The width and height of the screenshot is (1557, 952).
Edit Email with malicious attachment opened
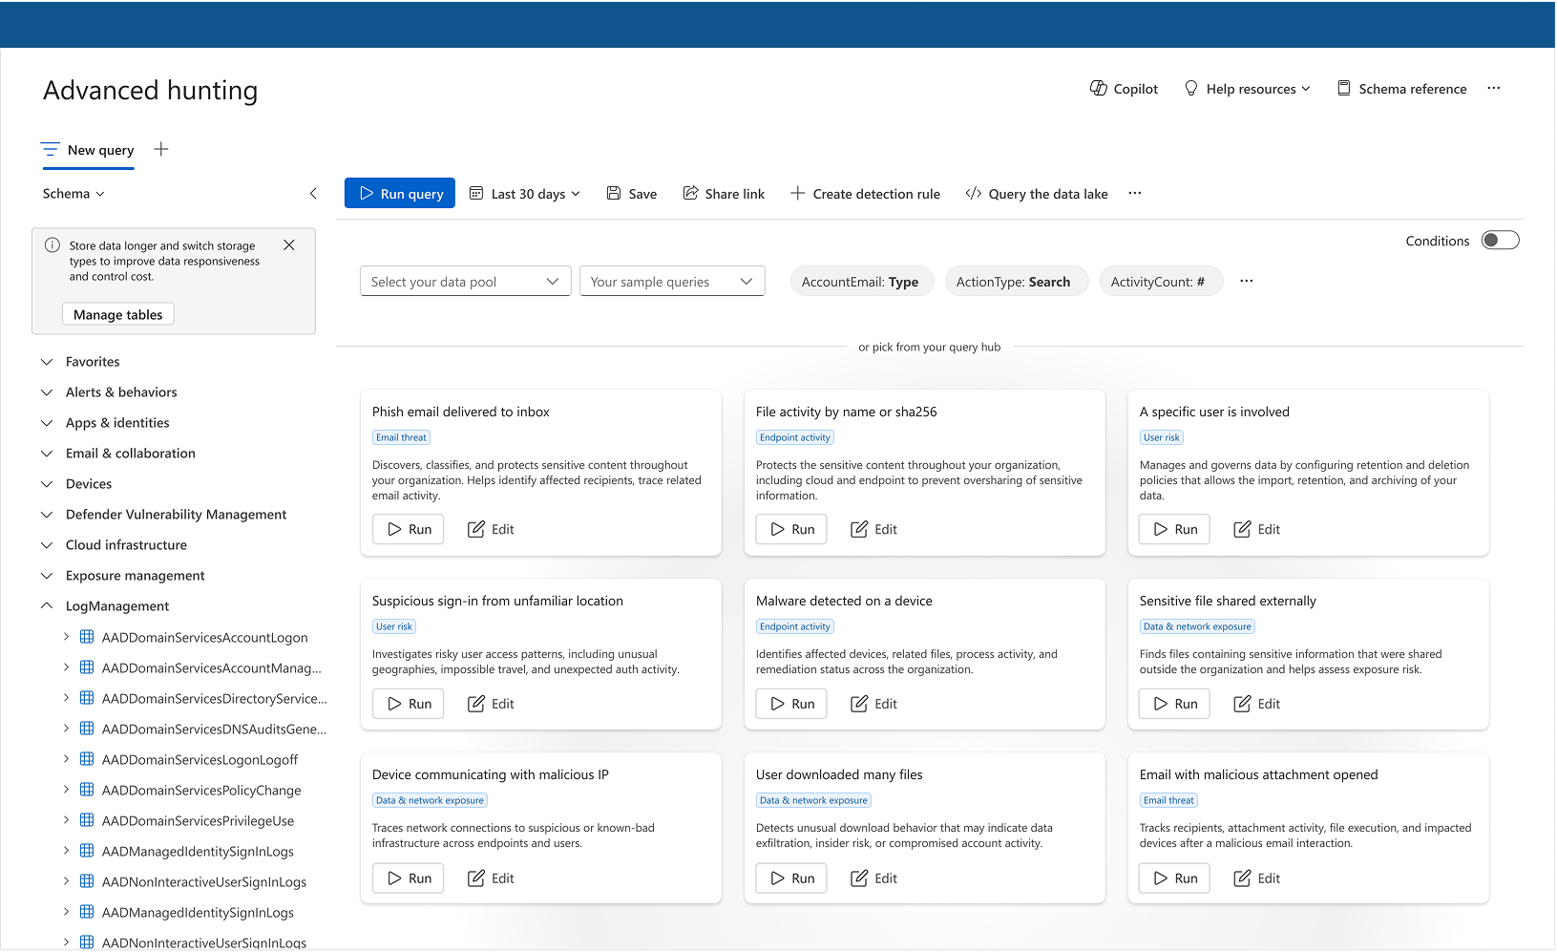tap(1257, 878)
